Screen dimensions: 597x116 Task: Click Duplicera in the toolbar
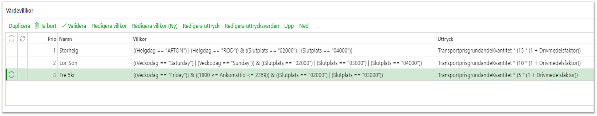tap(19, 26)
